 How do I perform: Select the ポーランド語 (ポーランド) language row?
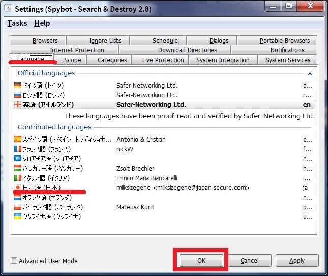164,207
